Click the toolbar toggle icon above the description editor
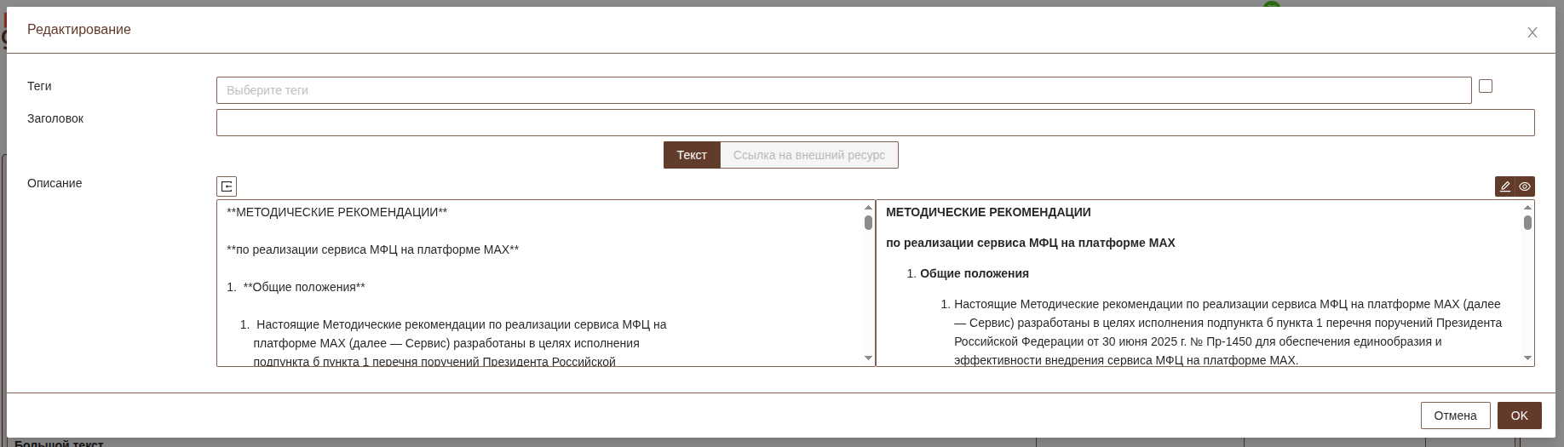This screenshot has width=1564, height=447. [227, 186]
